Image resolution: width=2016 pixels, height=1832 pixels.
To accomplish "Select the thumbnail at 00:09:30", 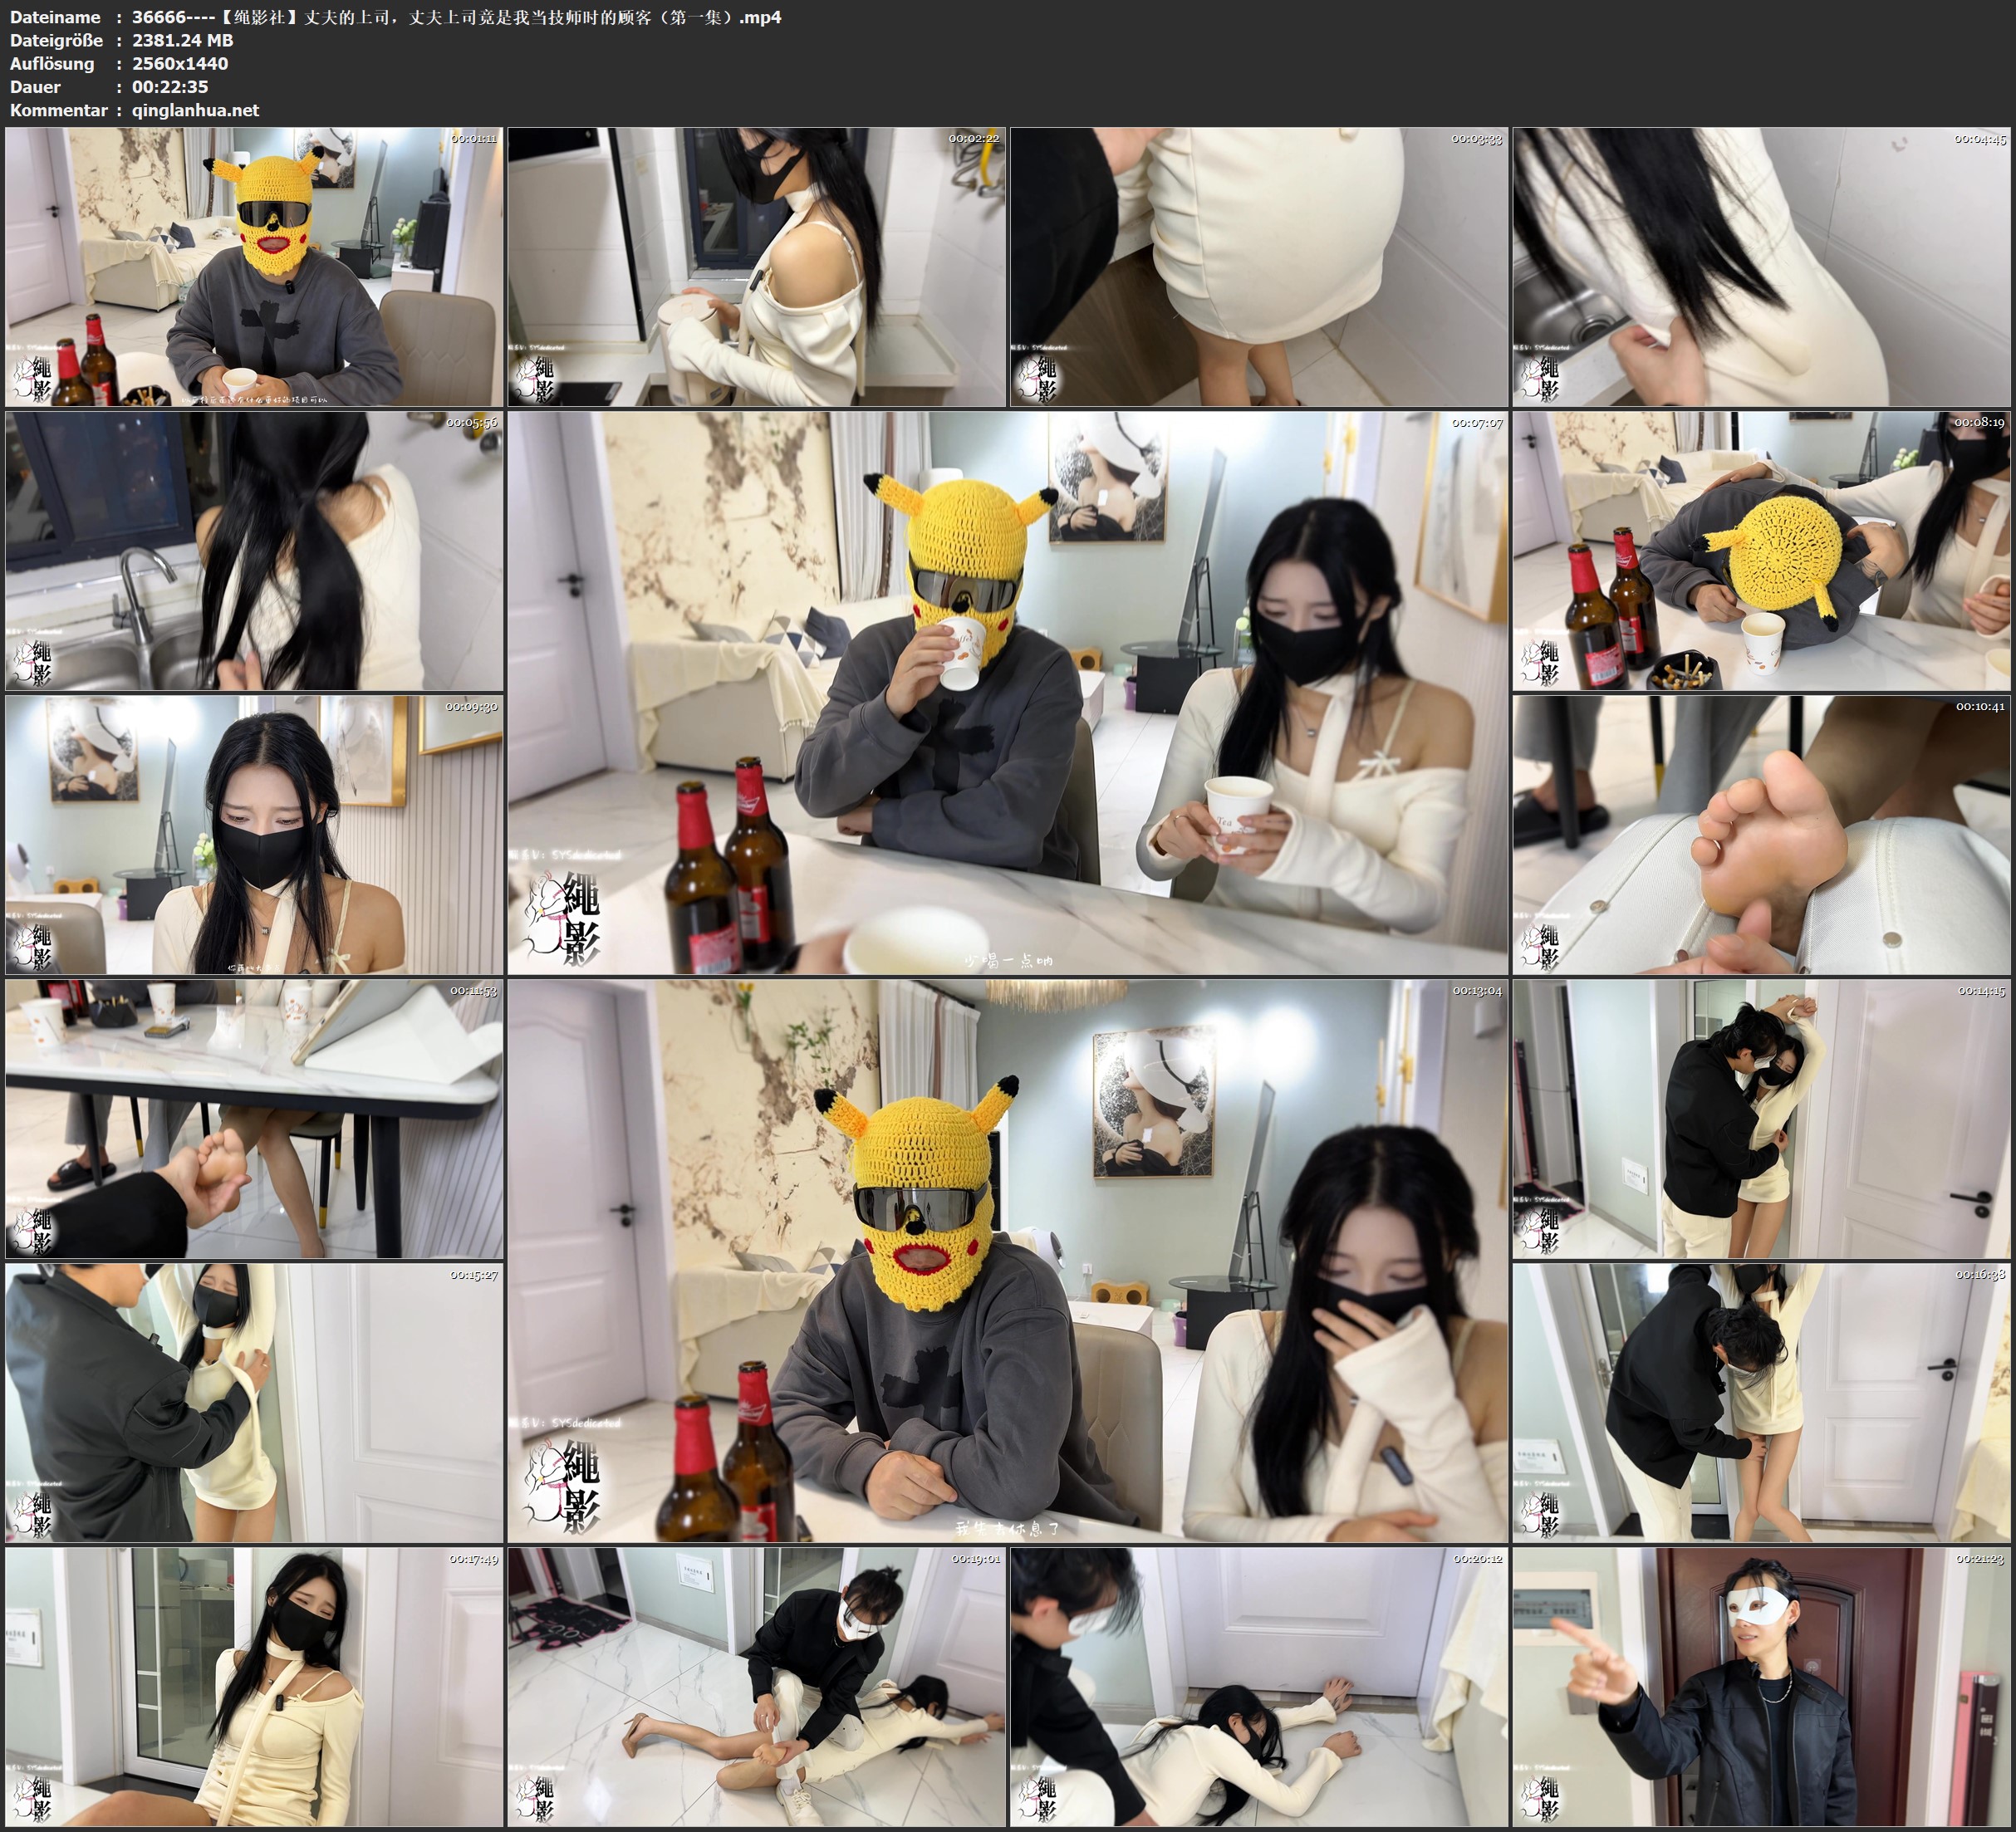I will tap(254, 834).
